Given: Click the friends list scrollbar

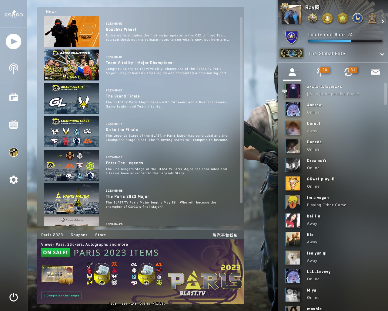Looking at the screenshot, I should [386, 94].
